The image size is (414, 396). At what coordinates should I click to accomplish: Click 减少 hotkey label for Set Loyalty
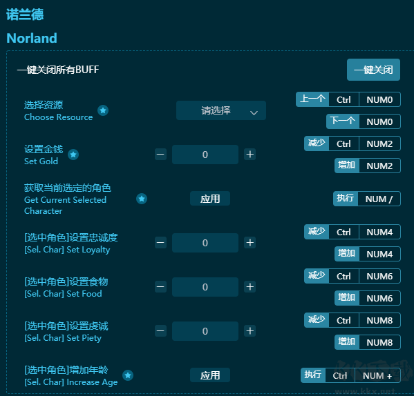(x=317, y=232)
